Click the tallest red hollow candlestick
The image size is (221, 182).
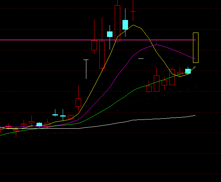coord(117,23)
